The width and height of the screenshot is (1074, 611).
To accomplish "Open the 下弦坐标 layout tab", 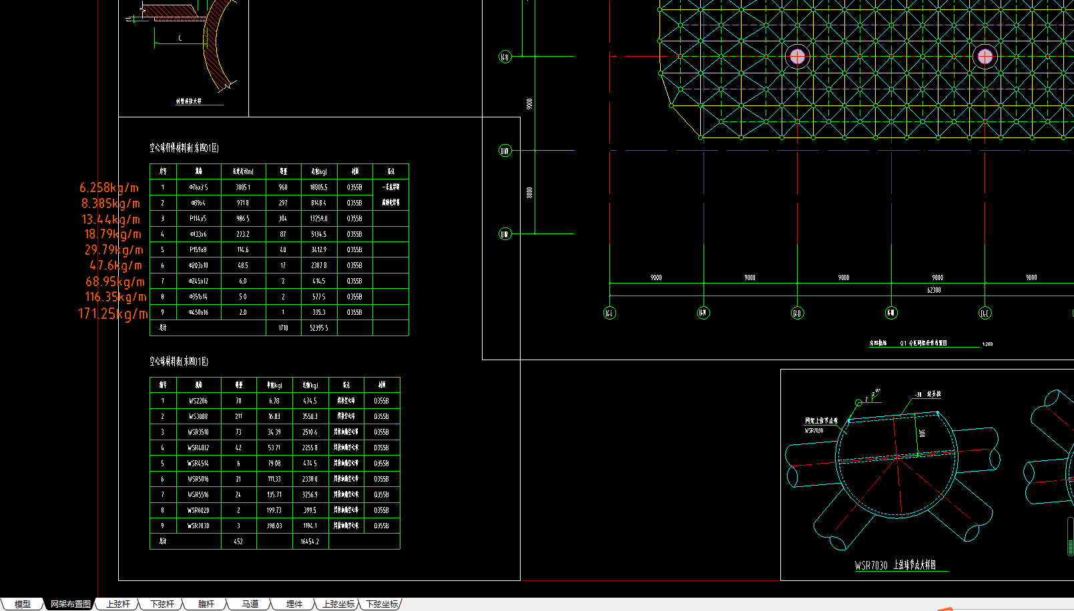I will pyautogui.click(x=382, y=604).
